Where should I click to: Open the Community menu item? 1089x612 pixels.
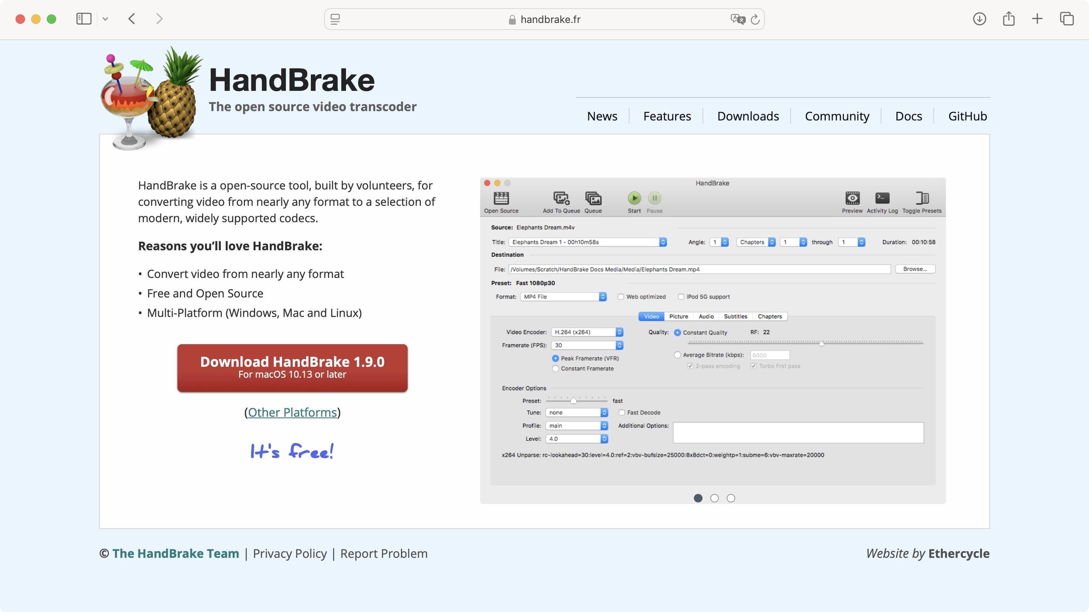(837, 116)
